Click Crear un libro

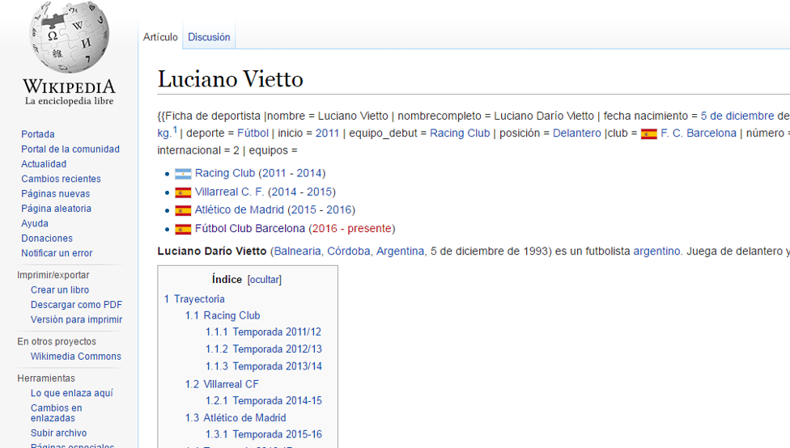coord(60,290)
